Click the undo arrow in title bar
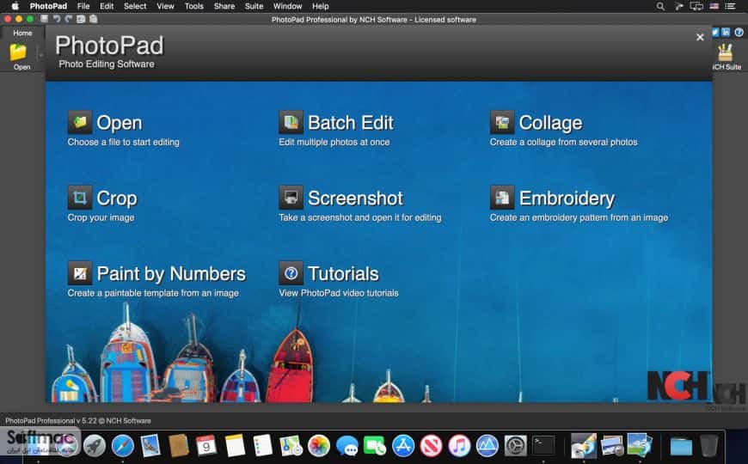 coord(57,19)
